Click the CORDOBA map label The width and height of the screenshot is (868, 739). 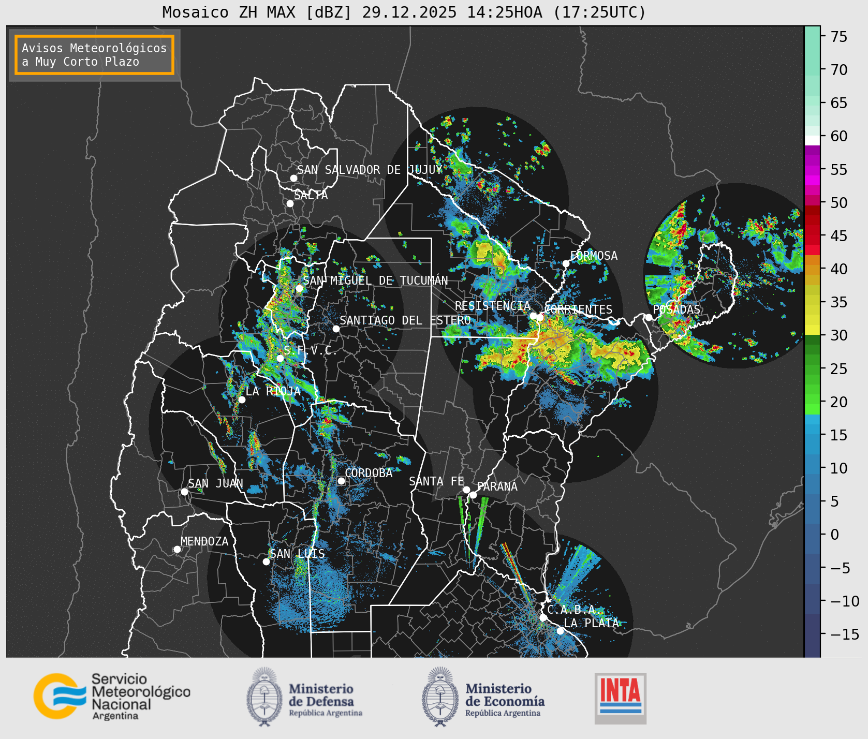pyautogui.click(x=369, y=473)
